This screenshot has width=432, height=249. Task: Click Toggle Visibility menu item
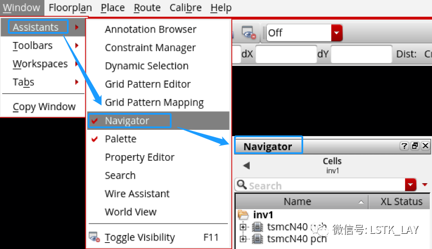159,237
